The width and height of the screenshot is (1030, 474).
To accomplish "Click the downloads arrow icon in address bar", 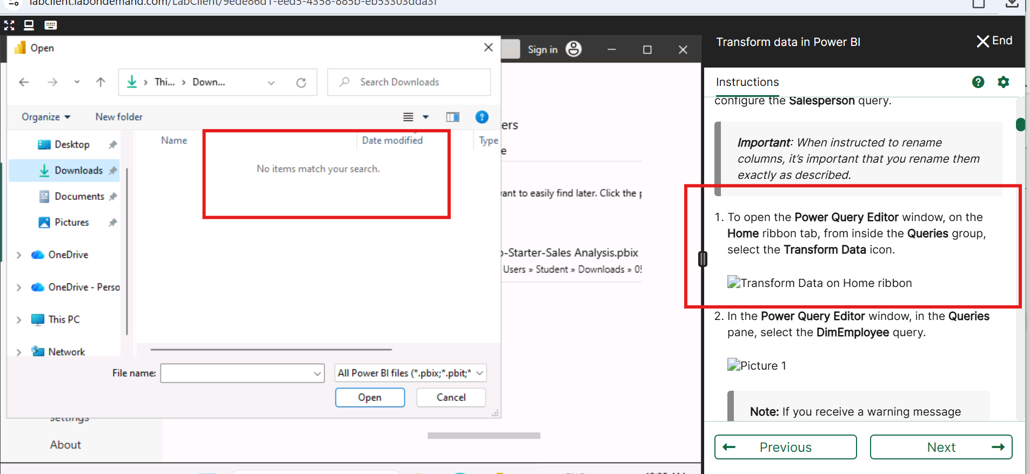I will (132, 82).
